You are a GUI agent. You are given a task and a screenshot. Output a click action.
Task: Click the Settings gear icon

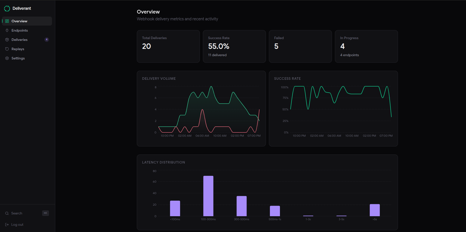point(7,58)
